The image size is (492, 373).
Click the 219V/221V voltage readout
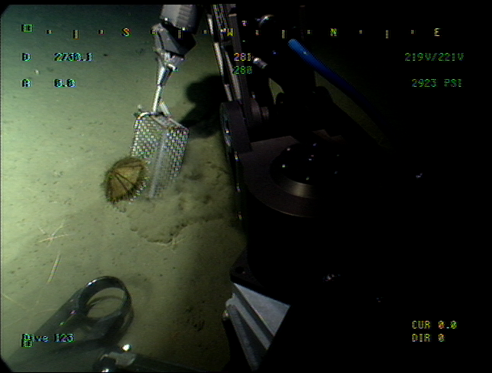pos(433,57)
